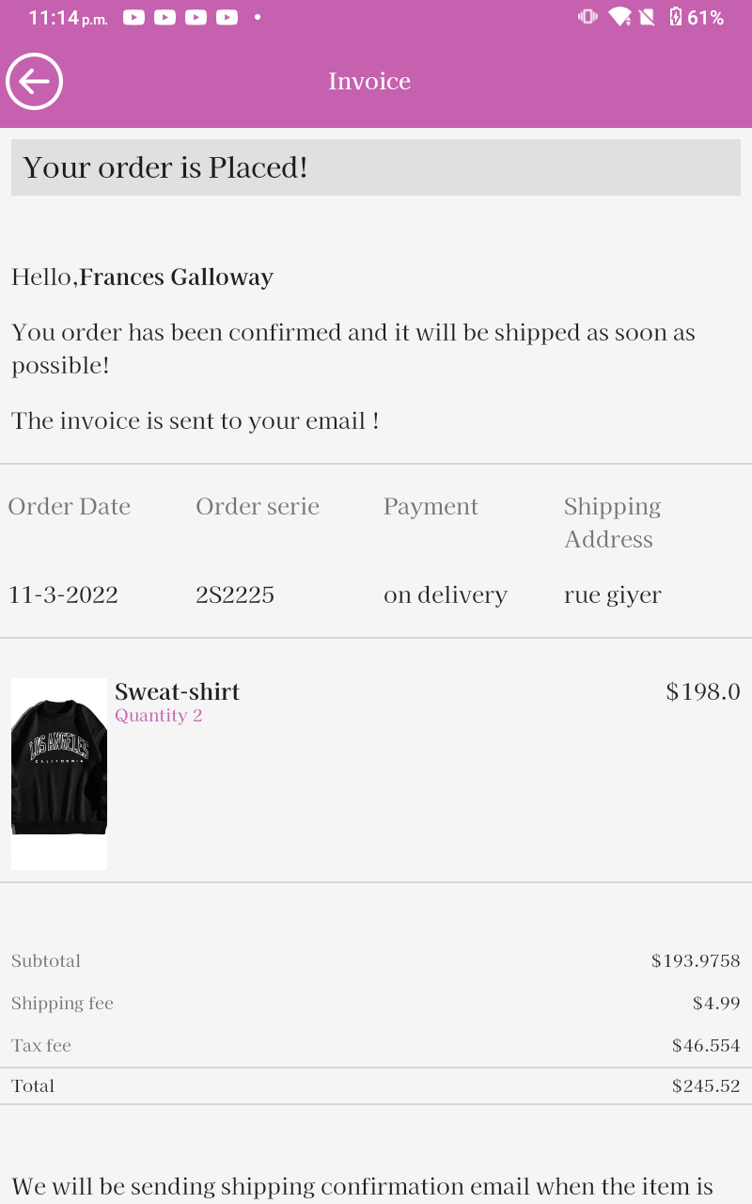
Task: Tap the notification overflow dot
Action: (258, 17)
